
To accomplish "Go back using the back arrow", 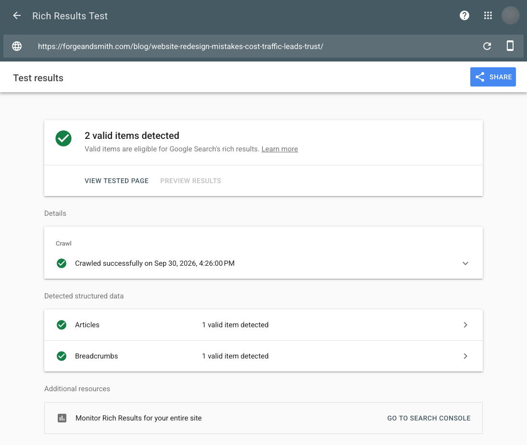I will coord(17,16).
